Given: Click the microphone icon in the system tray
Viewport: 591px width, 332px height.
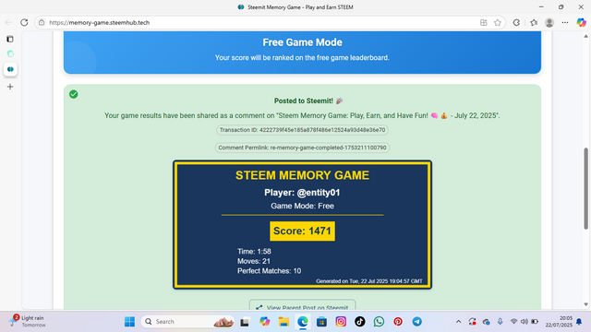Looking at the screenshot, I should pyautogui.click(x=500, y=322).
